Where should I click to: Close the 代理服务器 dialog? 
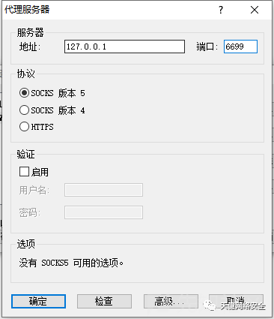click(x=255, y=10)
